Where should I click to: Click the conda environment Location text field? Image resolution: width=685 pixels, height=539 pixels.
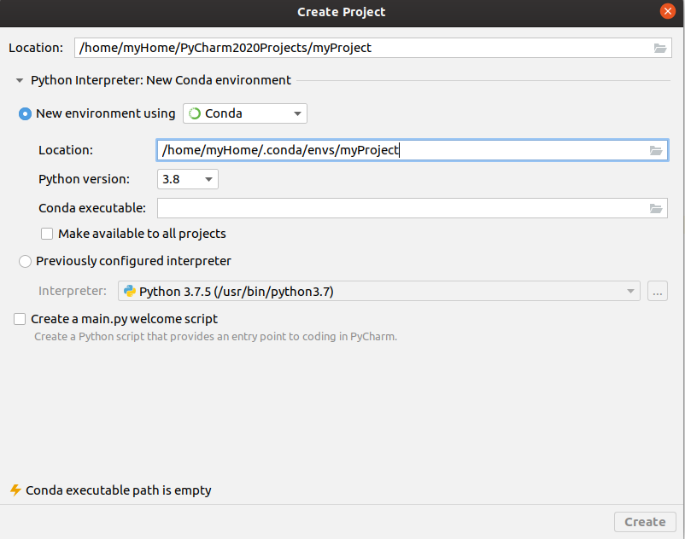[342, 150]
